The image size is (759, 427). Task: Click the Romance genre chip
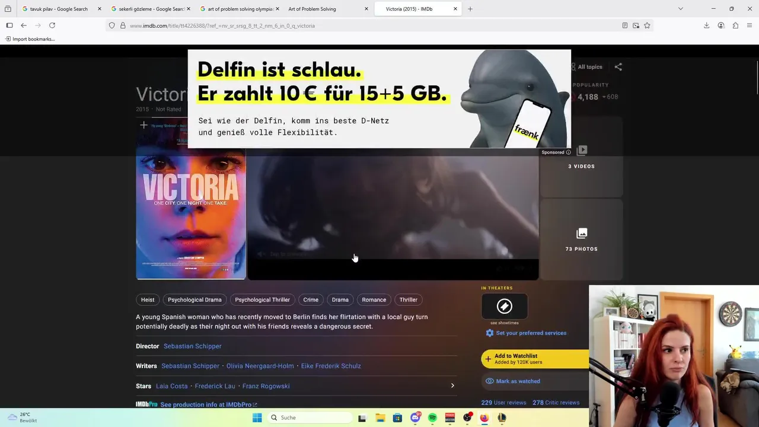374,299
